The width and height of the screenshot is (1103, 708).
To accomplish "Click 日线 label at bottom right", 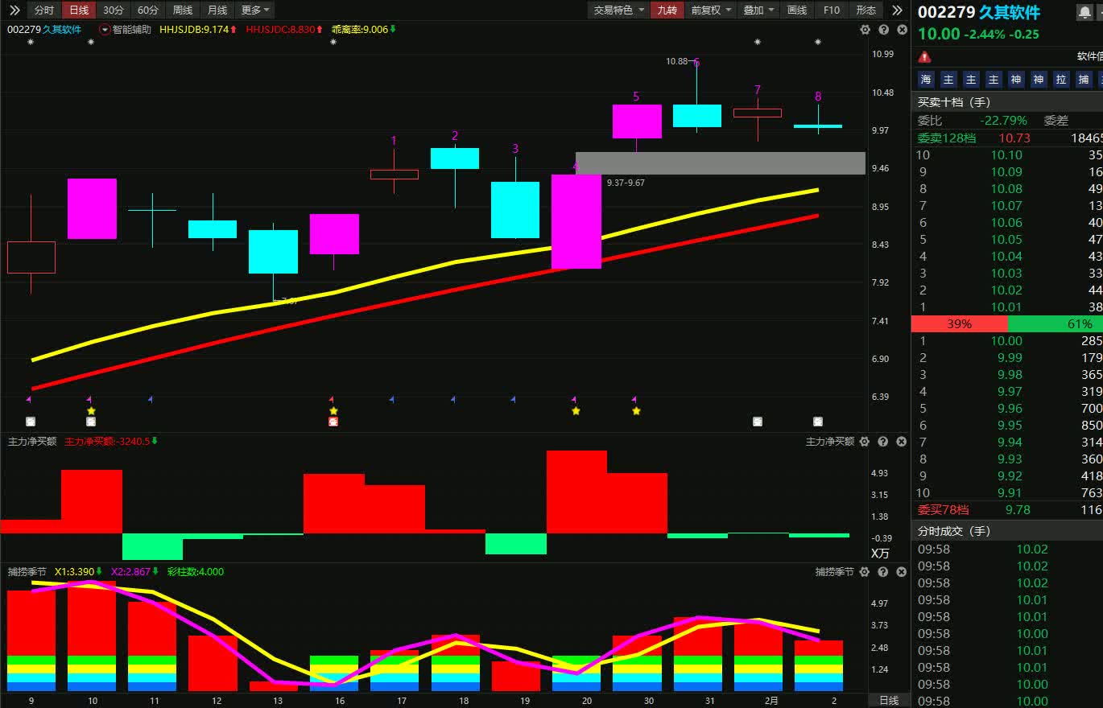I will point(888,700).
